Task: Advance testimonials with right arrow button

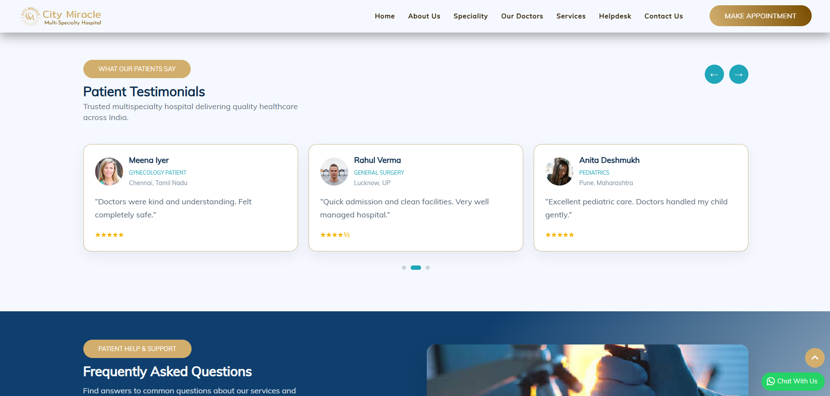Action: pos(738,74)
